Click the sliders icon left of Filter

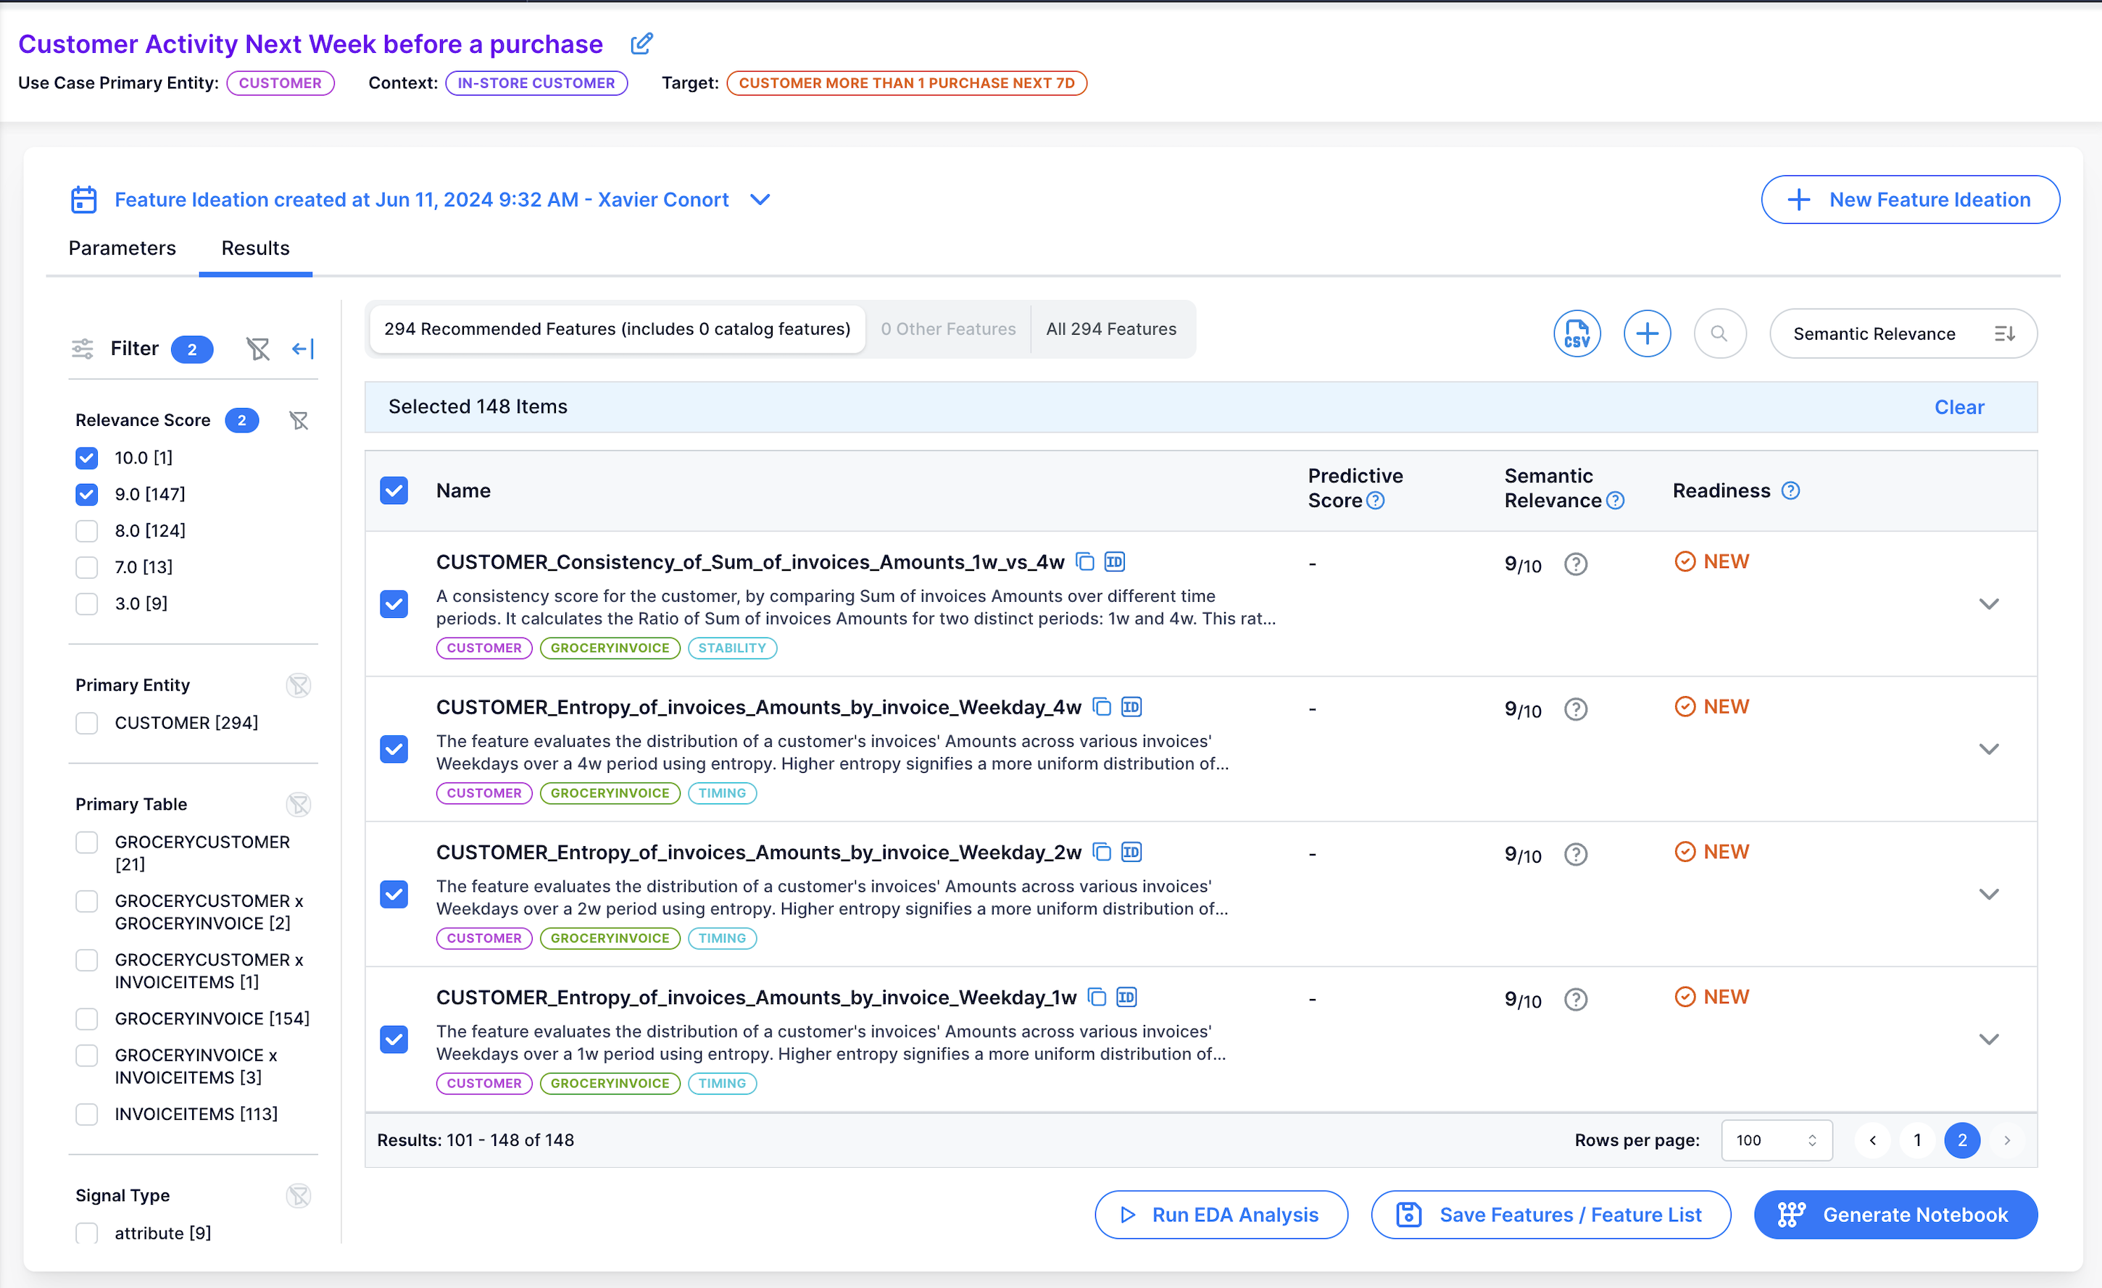coord(83,348)
